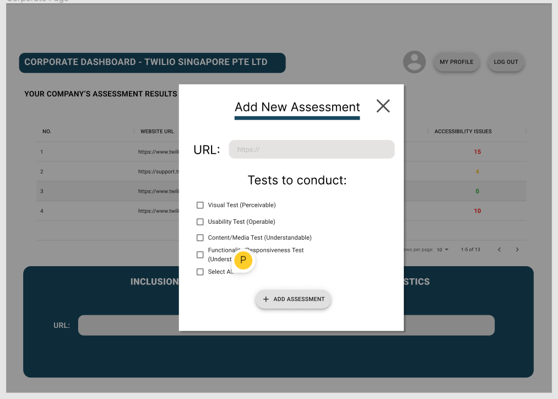The image size is (558, 399).
Task: Tick the Select All checkbox
Action: 200,272
